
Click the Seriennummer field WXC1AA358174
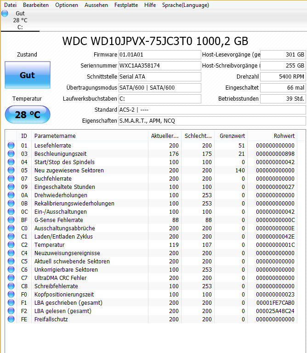coord(160,66)
